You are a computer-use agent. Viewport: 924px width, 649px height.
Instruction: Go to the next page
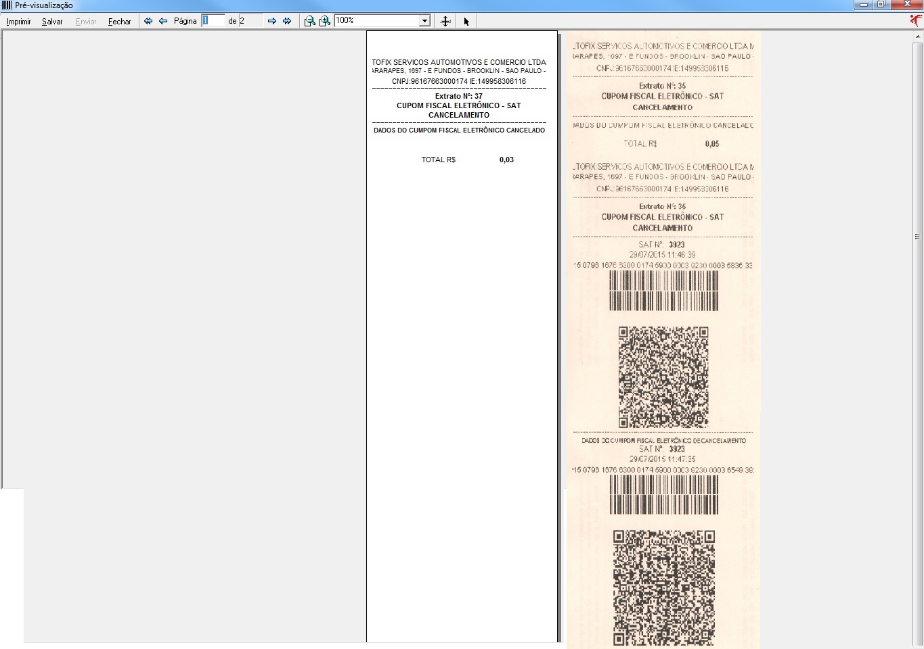click(272, 21)
